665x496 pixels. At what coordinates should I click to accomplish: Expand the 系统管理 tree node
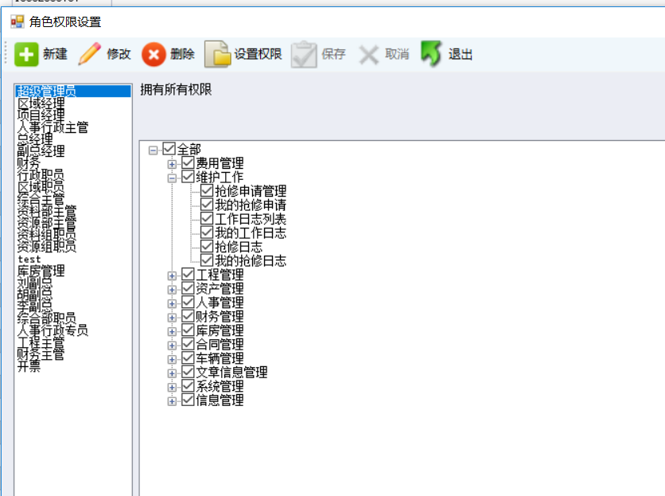pyautogui.click(x=172, y=386)
